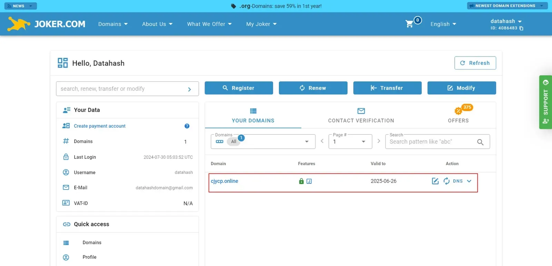This screenshot has height=266, width=552.
Task: Click the renew icon for cjycp.online
Action: tap(446, 181)
